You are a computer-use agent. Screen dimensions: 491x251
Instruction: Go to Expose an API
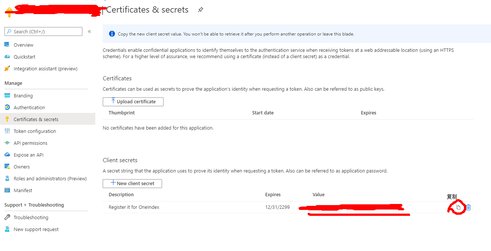tap(29, 155)
